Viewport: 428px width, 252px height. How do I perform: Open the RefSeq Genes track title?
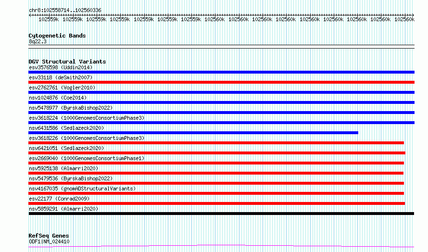click(x=49, y=236)
